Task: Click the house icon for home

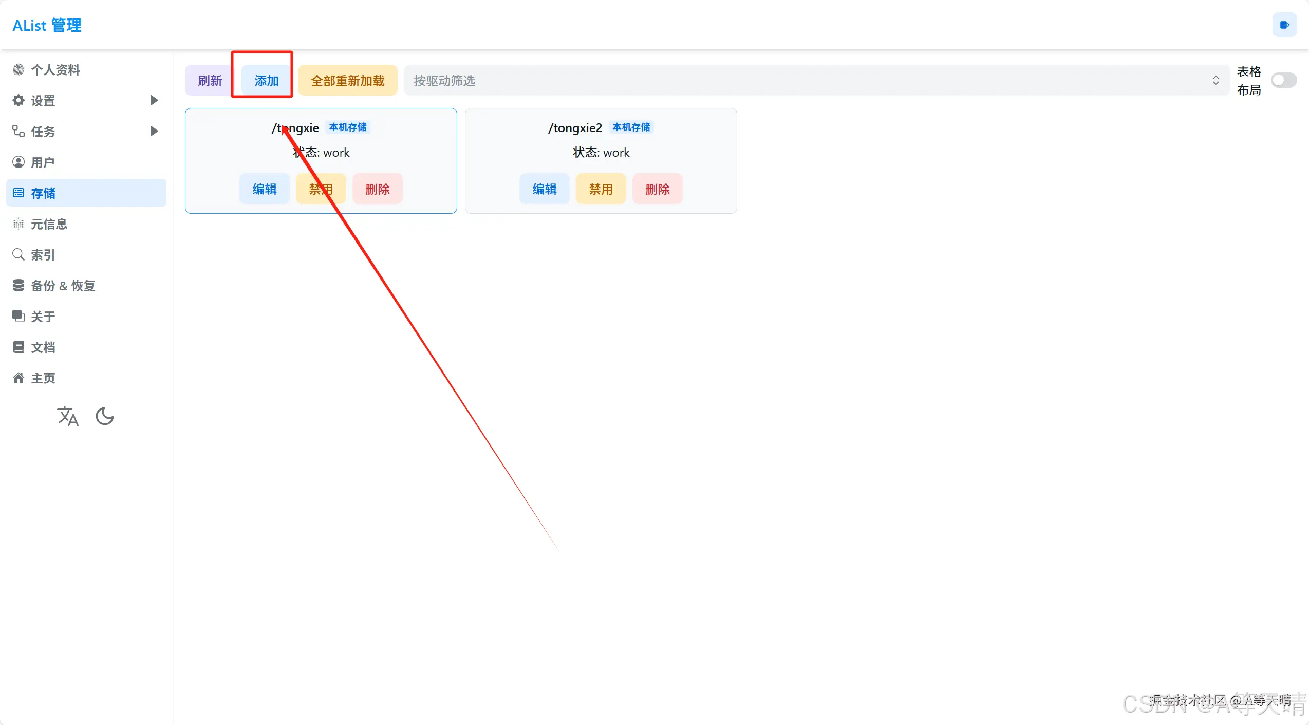Action: pyautogui.click(x=18, y=378)
